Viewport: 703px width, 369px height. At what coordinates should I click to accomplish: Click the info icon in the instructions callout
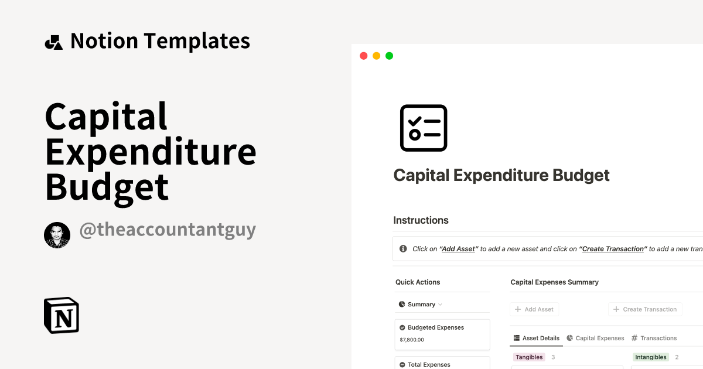[402, 248]
